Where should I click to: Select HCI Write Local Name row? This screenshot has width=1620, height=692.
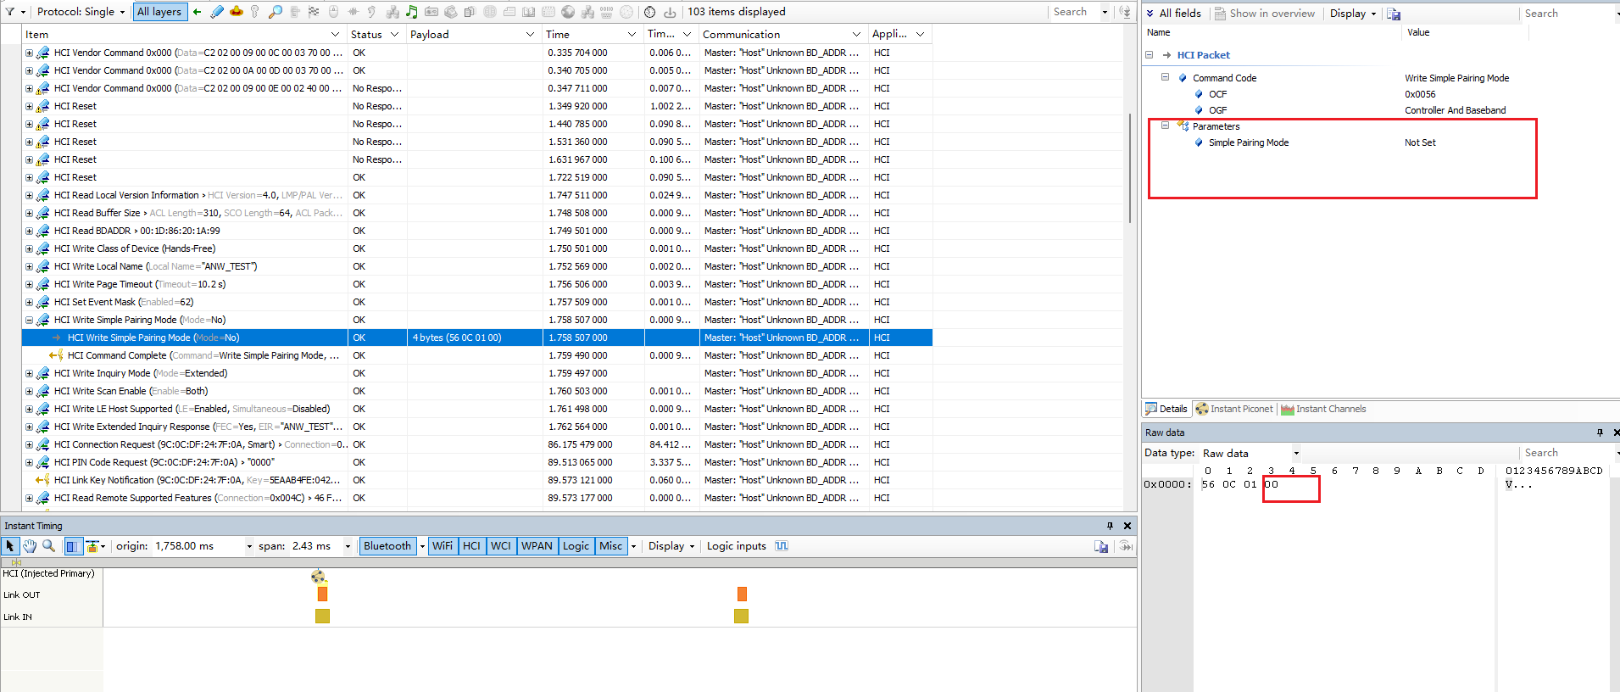tap(478, 266)
